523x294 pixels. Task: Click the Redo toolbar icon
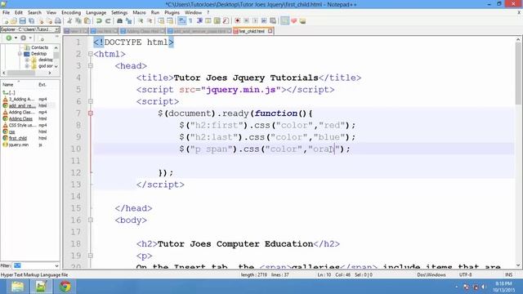click(108, 21)
